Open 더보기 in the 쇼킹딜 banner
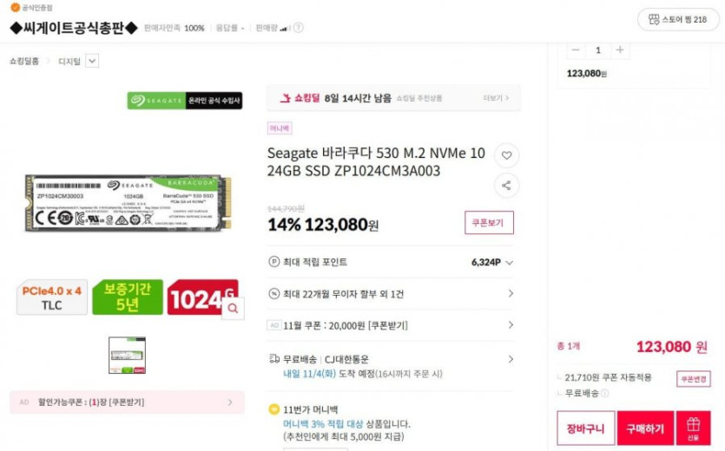Viewport: 725px width, 451px height. tap(496, 98)
